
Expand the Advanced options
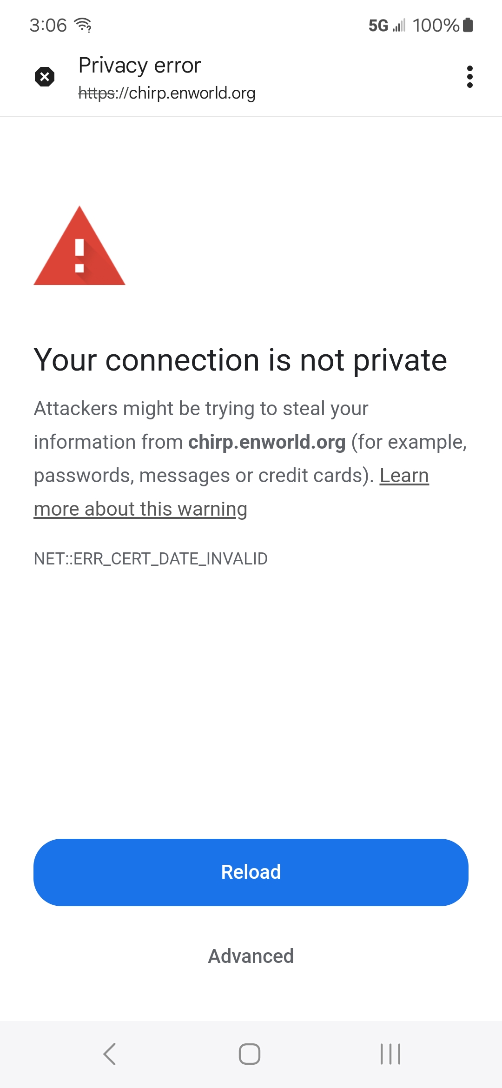[x=251, y=956]
